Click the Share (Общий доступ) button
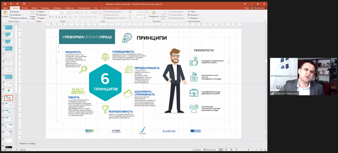 click(x=259, y=8)
